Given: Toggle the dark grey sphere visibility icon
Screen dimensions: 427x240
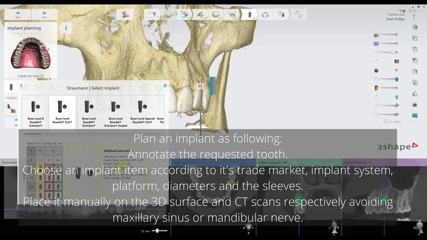Looking at the screenshot, I should (x=376, y=71).
